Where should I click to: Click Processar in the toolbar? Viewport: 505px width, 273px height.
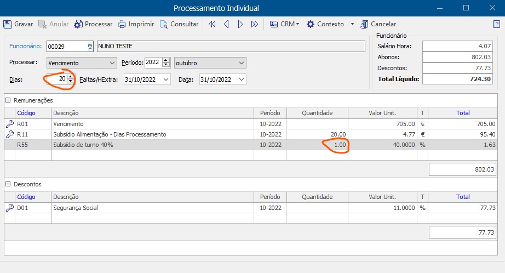tap(93, 24)
